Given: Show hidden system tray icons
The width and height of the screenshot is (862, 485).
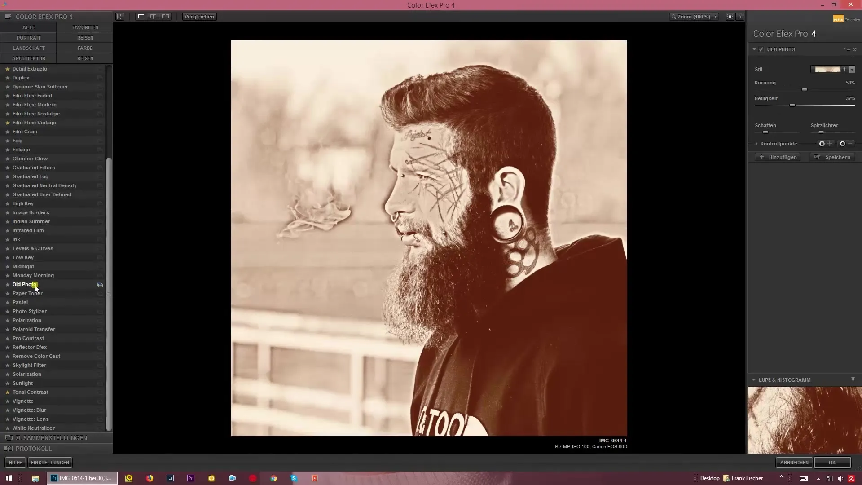Looking at the screenshot, I should point(818,479).
